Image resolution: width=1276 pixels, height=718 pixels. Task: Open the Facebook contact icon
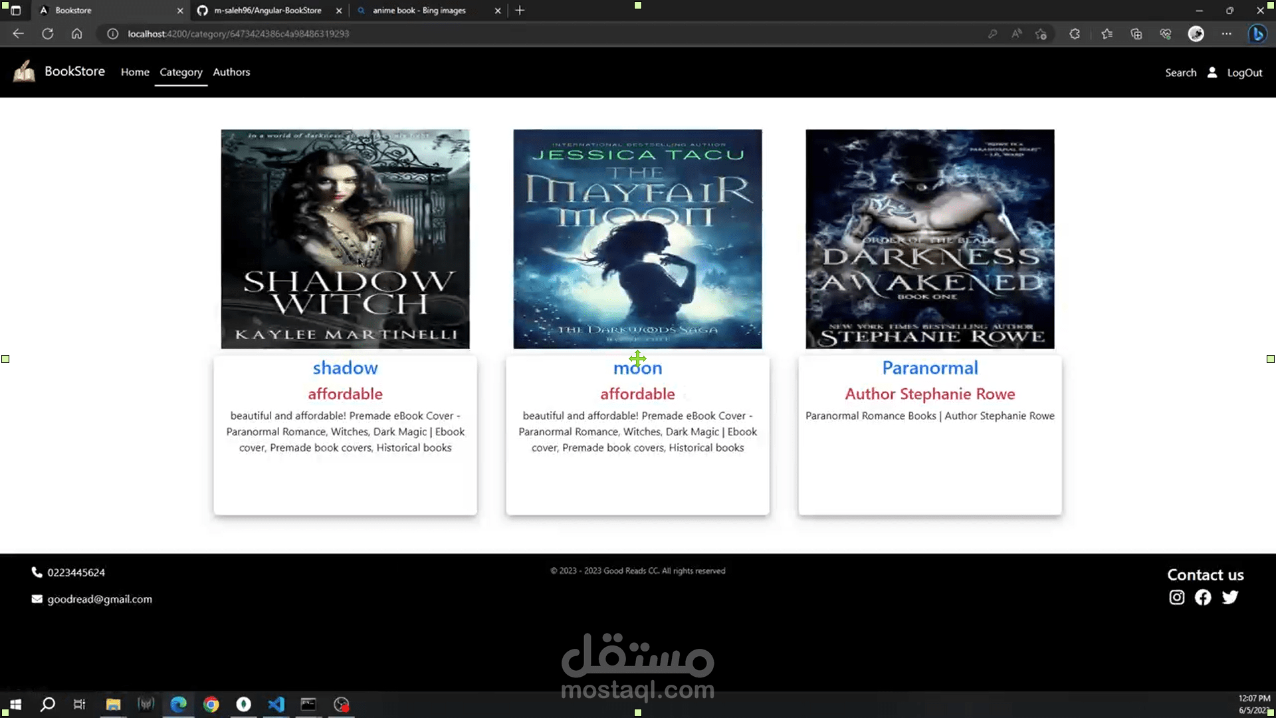click(x=1203, y=598)
